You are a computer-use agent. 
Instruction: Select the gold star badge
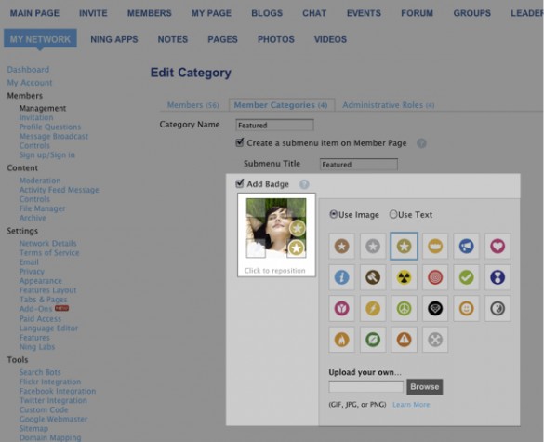click(x=405, y=247)
